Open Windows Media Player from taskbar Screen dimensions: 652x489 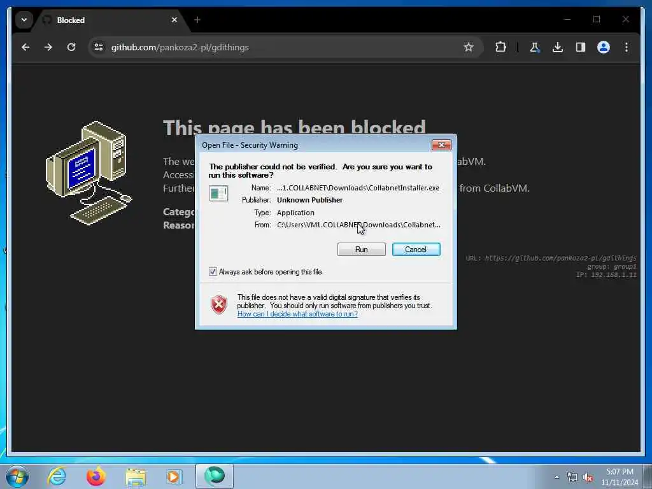pyautogui.click(x=173, y=476)
